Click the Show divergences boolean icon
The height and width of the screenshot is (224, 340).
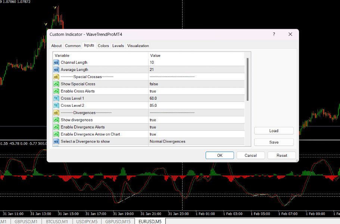[x=56, y=120]
